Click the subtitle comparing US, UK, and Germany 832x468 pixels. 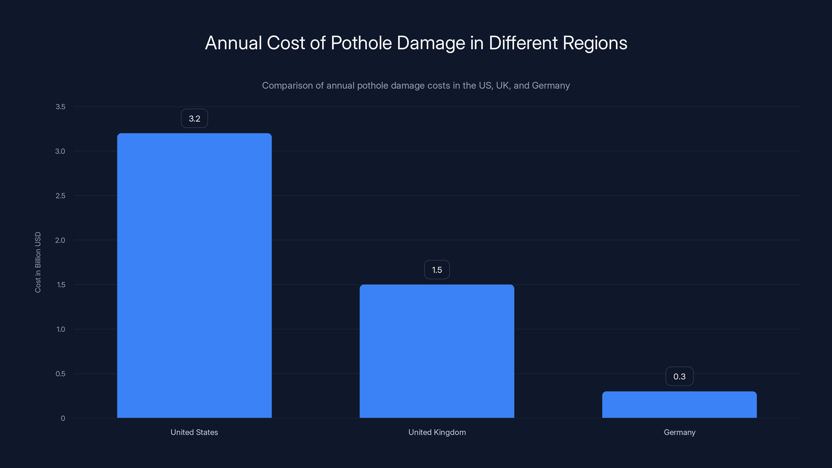pyautogui.click(x=416, y=86)
